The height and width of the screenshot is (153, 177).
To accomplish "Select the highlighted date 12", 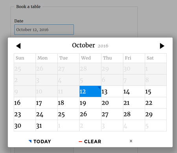I will click(x=90, y=91).
